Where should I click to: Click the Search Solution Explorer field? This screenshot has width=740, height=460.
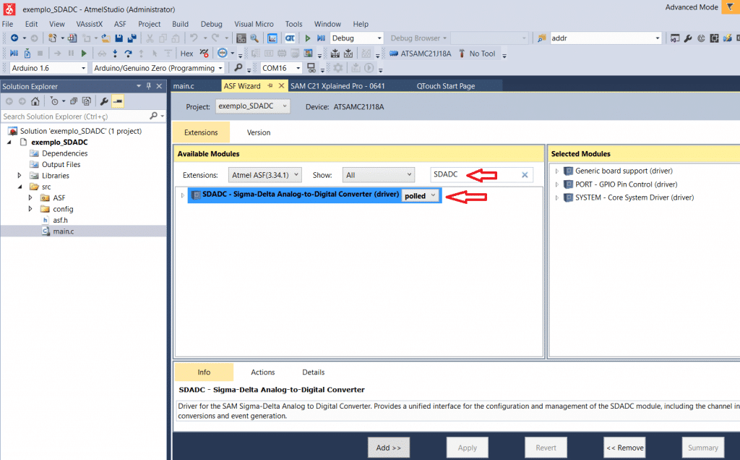tap(74, 116)
